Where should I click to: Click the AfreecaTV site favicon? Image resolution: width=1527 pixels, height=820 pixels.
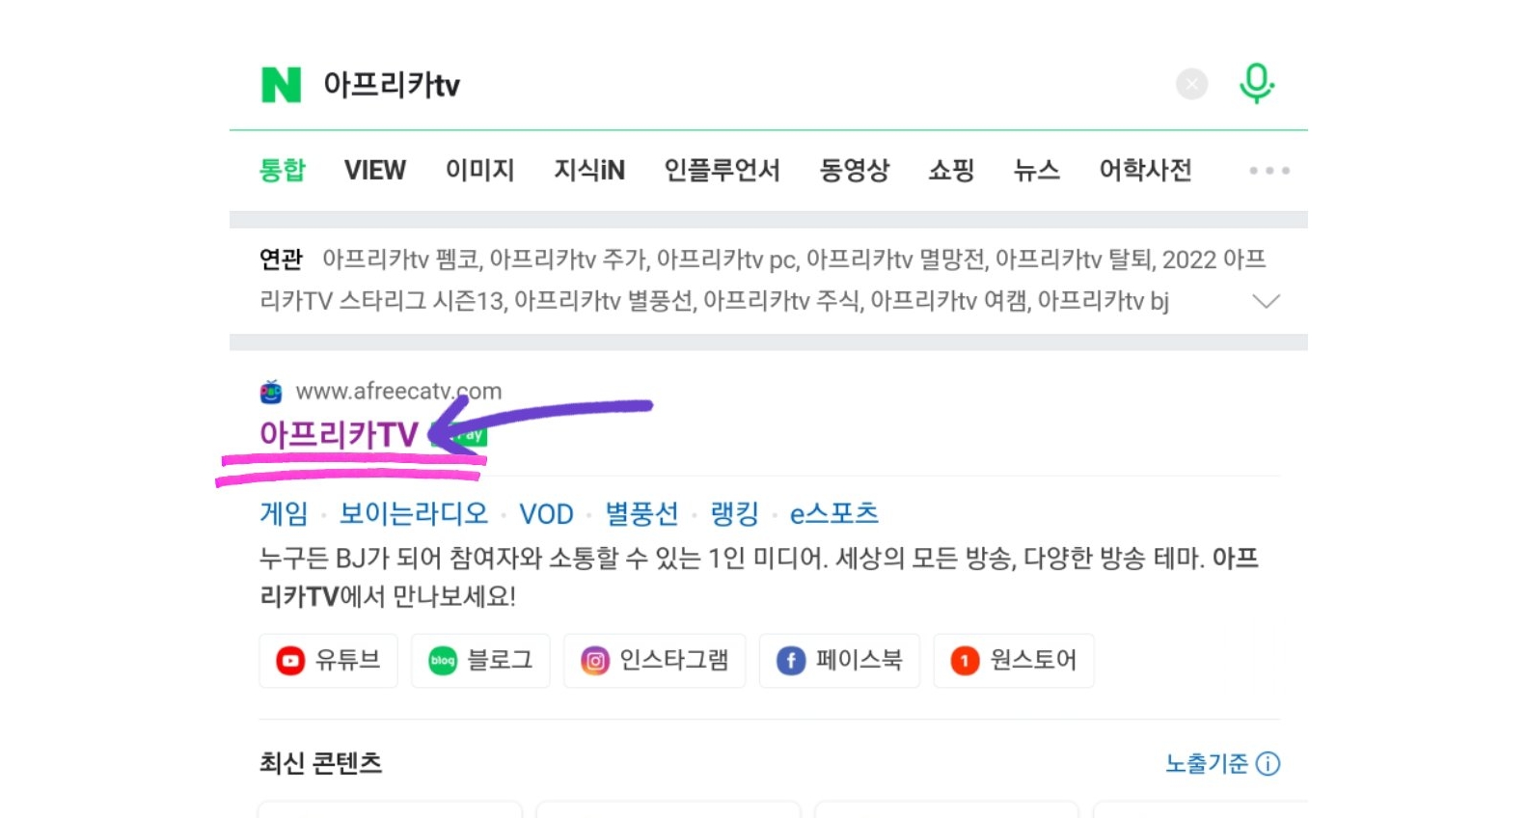click(271, 392)
